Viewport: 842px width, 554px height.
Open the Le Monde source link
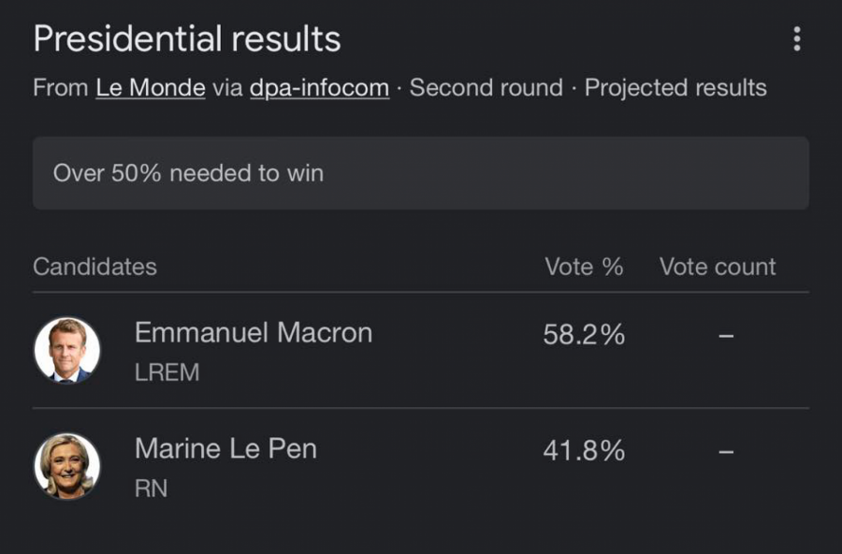pos(151,88)
